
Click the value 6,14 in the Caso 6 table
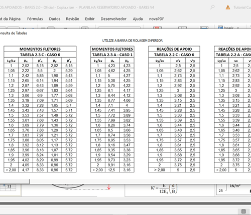40,81
